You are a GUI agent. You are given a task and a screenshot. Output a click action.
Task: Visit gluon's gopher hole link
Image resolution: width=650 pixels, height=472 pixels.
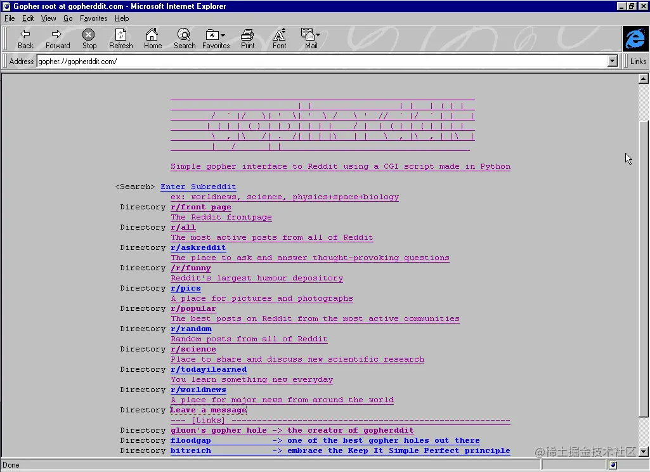tap(292, 431)
